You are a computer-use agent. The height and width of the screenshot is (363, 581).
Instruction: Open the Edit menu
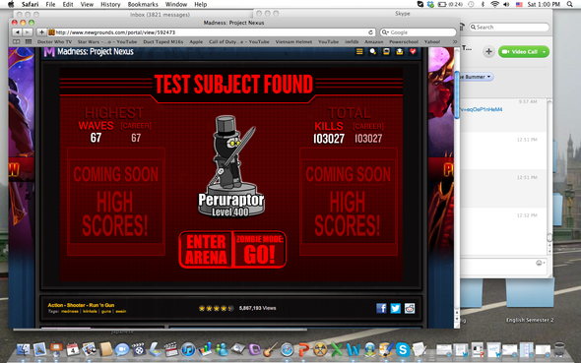pyautogui.click(x=67, y=5)
